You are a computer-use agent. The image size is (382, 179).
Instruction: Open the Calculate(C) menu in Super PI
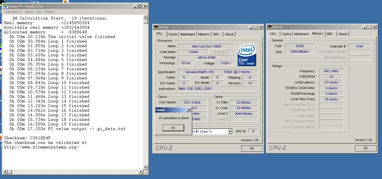coord(13,12)
